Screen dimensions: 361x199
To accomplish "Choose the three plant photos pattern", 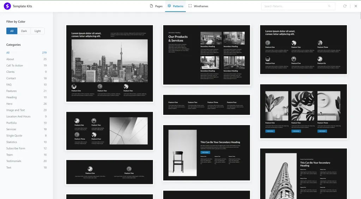I will pos(303,111).
